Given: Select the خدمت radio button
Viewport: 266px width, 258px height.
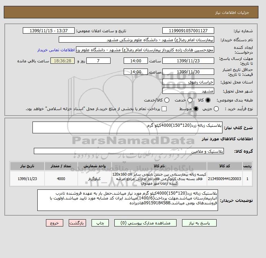Looking at the screenshot, I should pos(190,100).
